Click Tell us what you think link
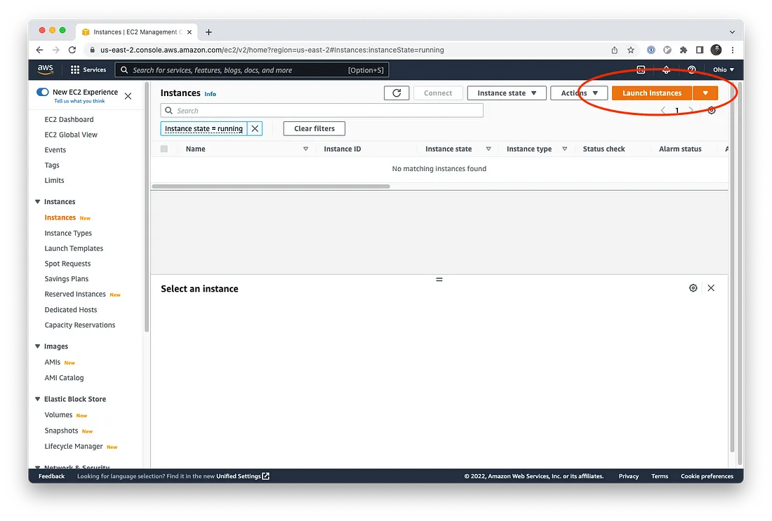 pos(79,101)
